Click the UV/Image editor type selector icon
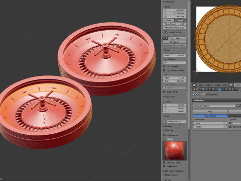Viewport: 241px width, 181px height. coord(195,85)
